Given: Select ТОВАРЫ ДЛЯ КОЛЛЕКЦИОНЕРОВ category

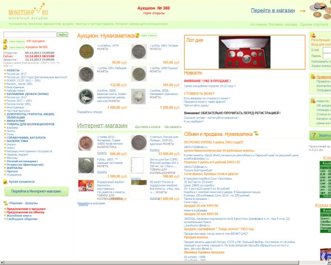Looking at the screenshot, I should pyautogui.click(x=30, y=124).
